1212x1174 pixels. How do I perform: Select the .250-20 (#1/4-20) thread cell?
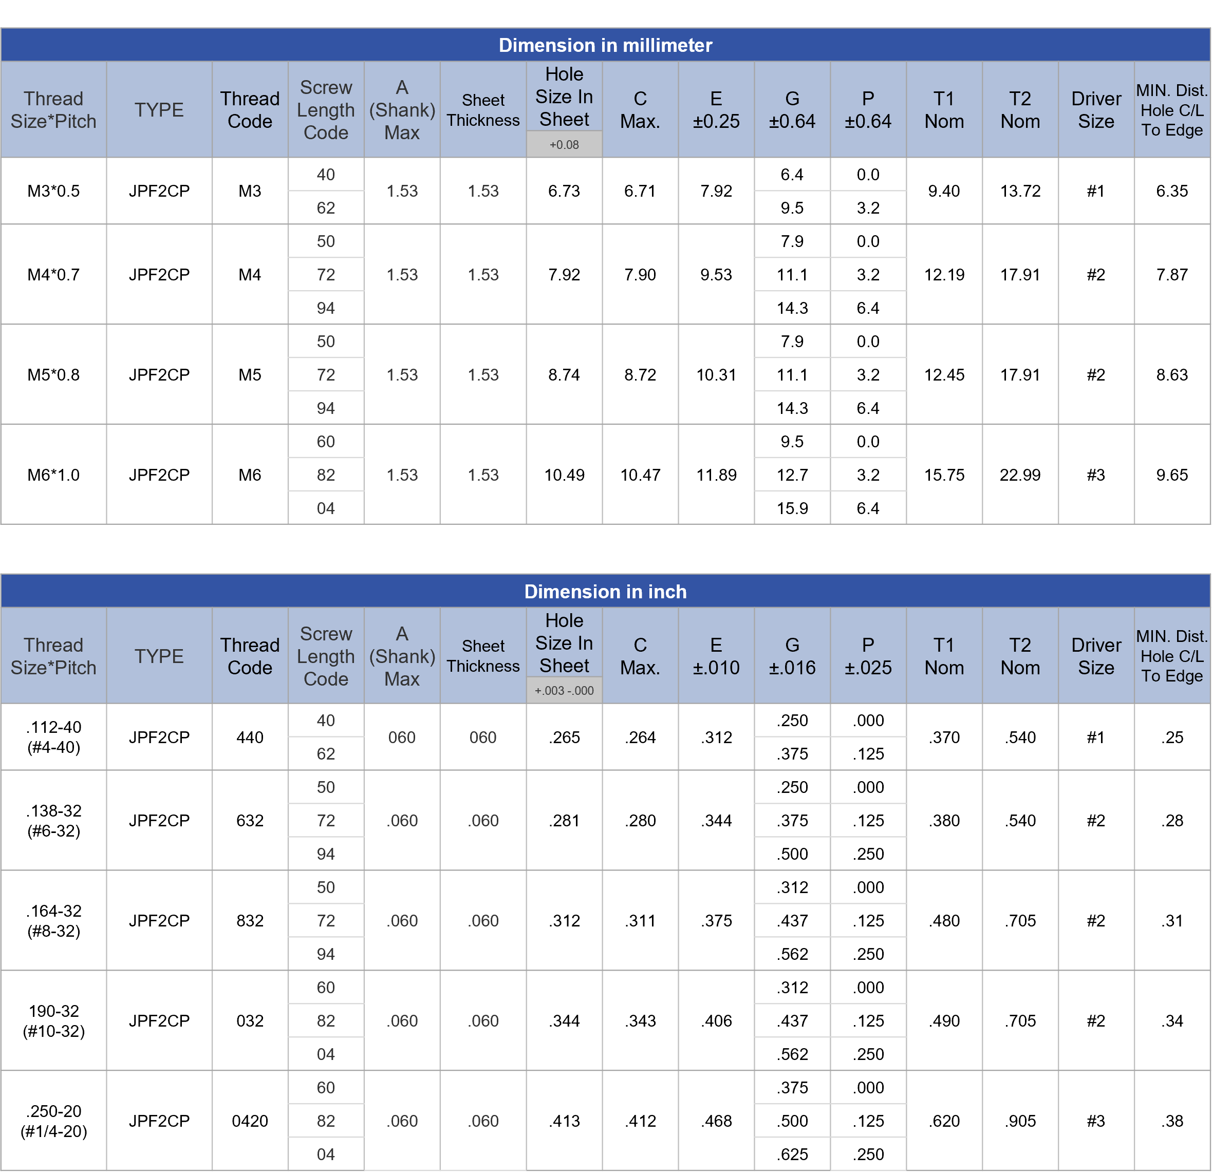coord(54,1121)
